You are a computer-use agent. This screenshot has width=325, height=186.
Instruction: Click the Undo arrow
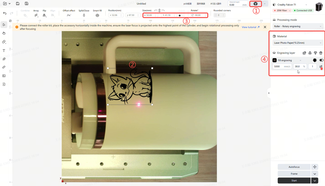tap(5, 13)
